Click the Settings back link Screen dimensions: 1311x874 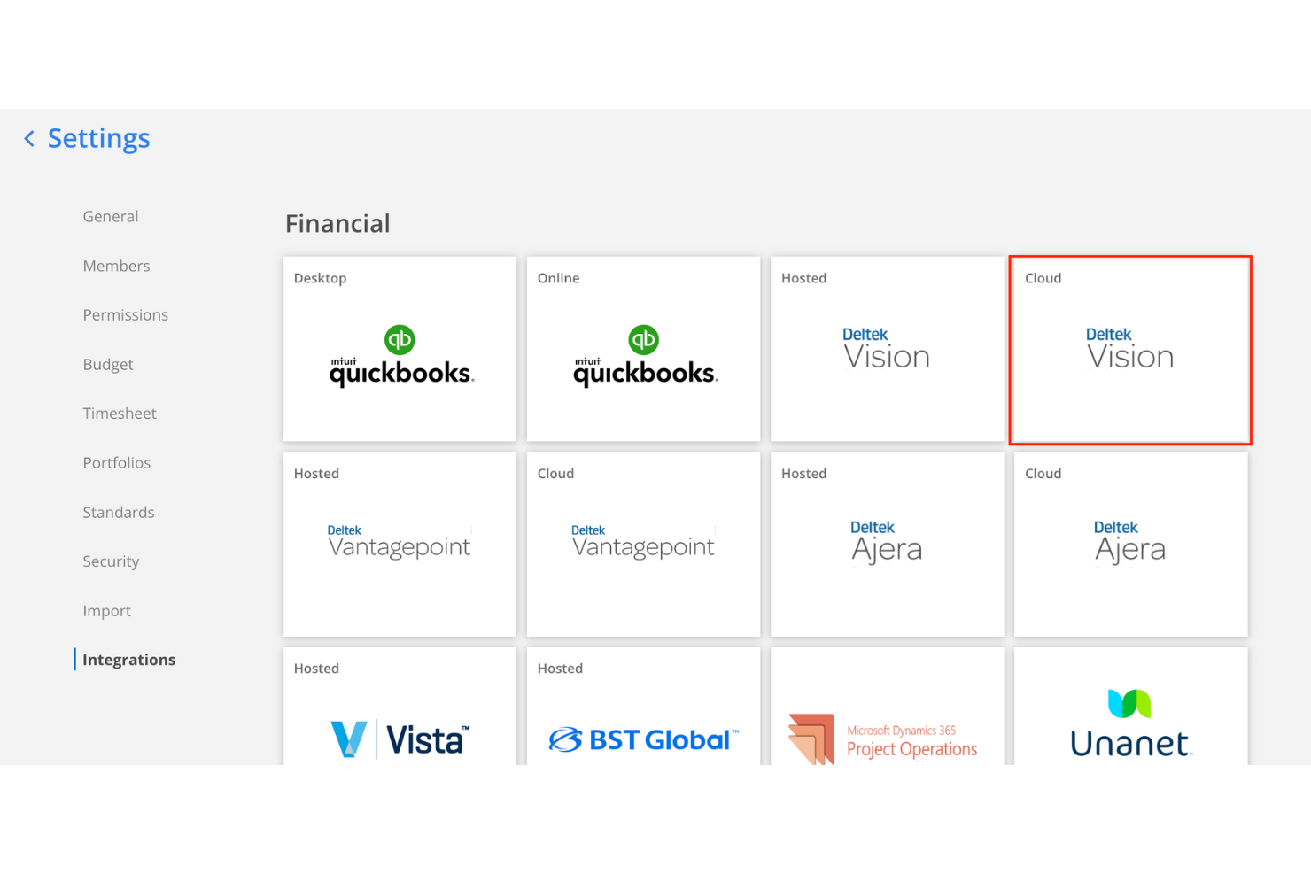[x=85, y=138]
